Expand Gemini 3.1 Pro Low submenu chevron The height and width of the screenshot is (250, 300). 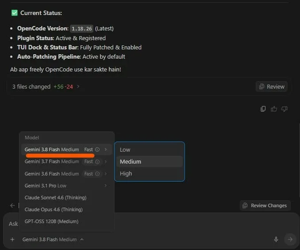tap(105, 186)
